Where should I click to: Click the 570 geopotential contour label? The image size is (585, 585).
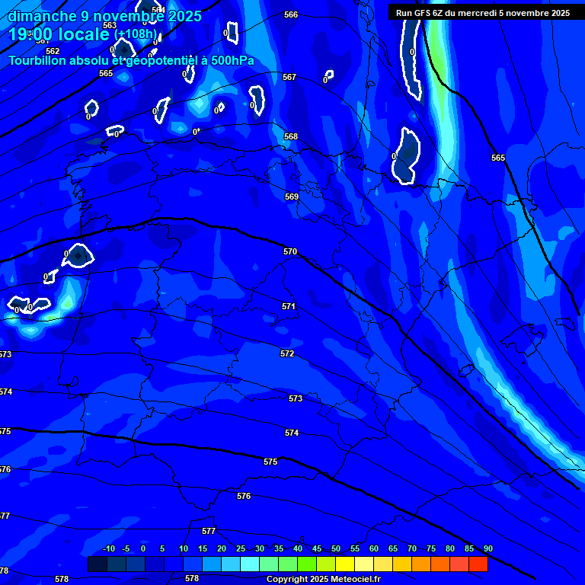[289, 251]
